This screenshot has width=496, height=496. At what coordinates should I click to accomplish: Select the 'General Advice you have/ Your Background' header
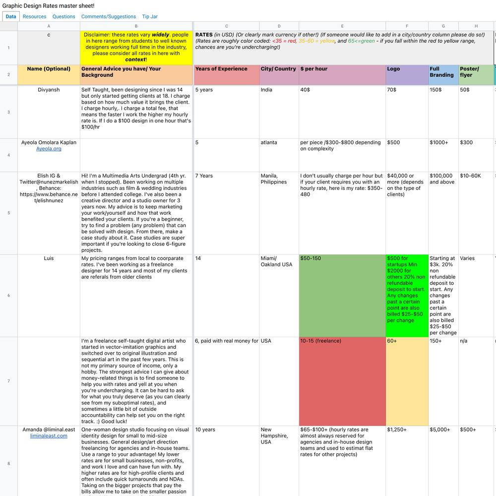[136, 75]
